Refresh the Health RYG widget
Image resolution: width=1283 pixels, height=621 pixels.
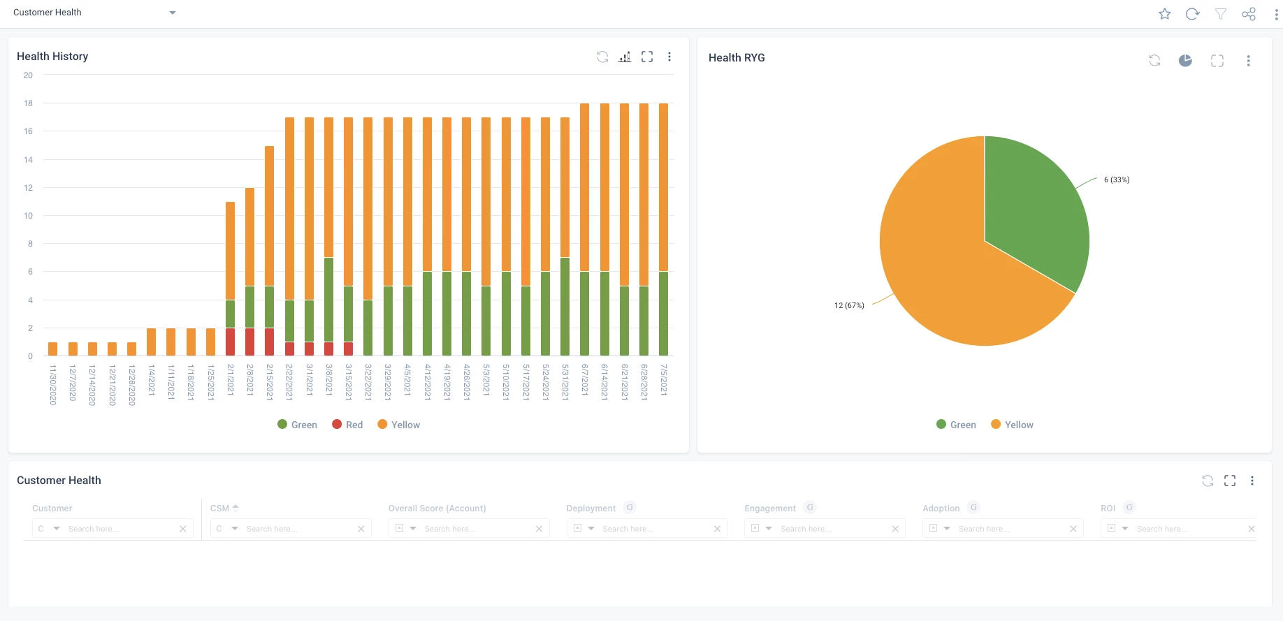click(1154, 61)
